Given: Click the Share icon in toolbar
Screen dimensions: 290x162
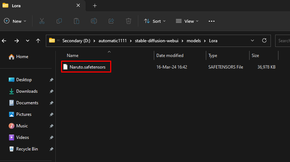Looking at the screenshot, I should coord(111,21).
